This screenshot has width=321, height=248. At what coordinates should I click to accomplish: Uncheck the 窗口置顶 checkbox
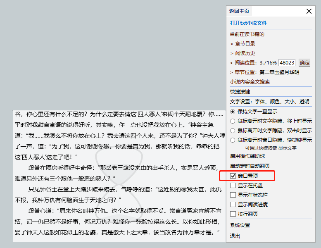233,176
